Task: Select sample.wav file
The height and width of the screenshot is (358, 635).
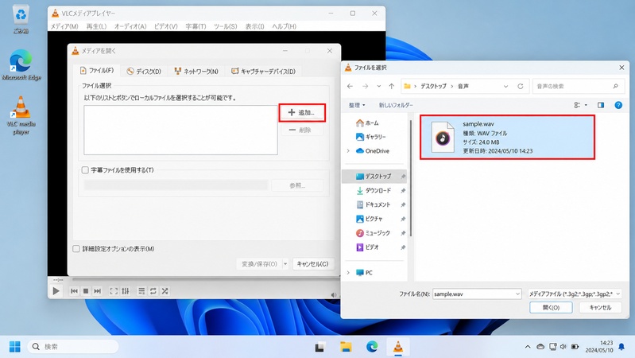Action: pos(507,137)
